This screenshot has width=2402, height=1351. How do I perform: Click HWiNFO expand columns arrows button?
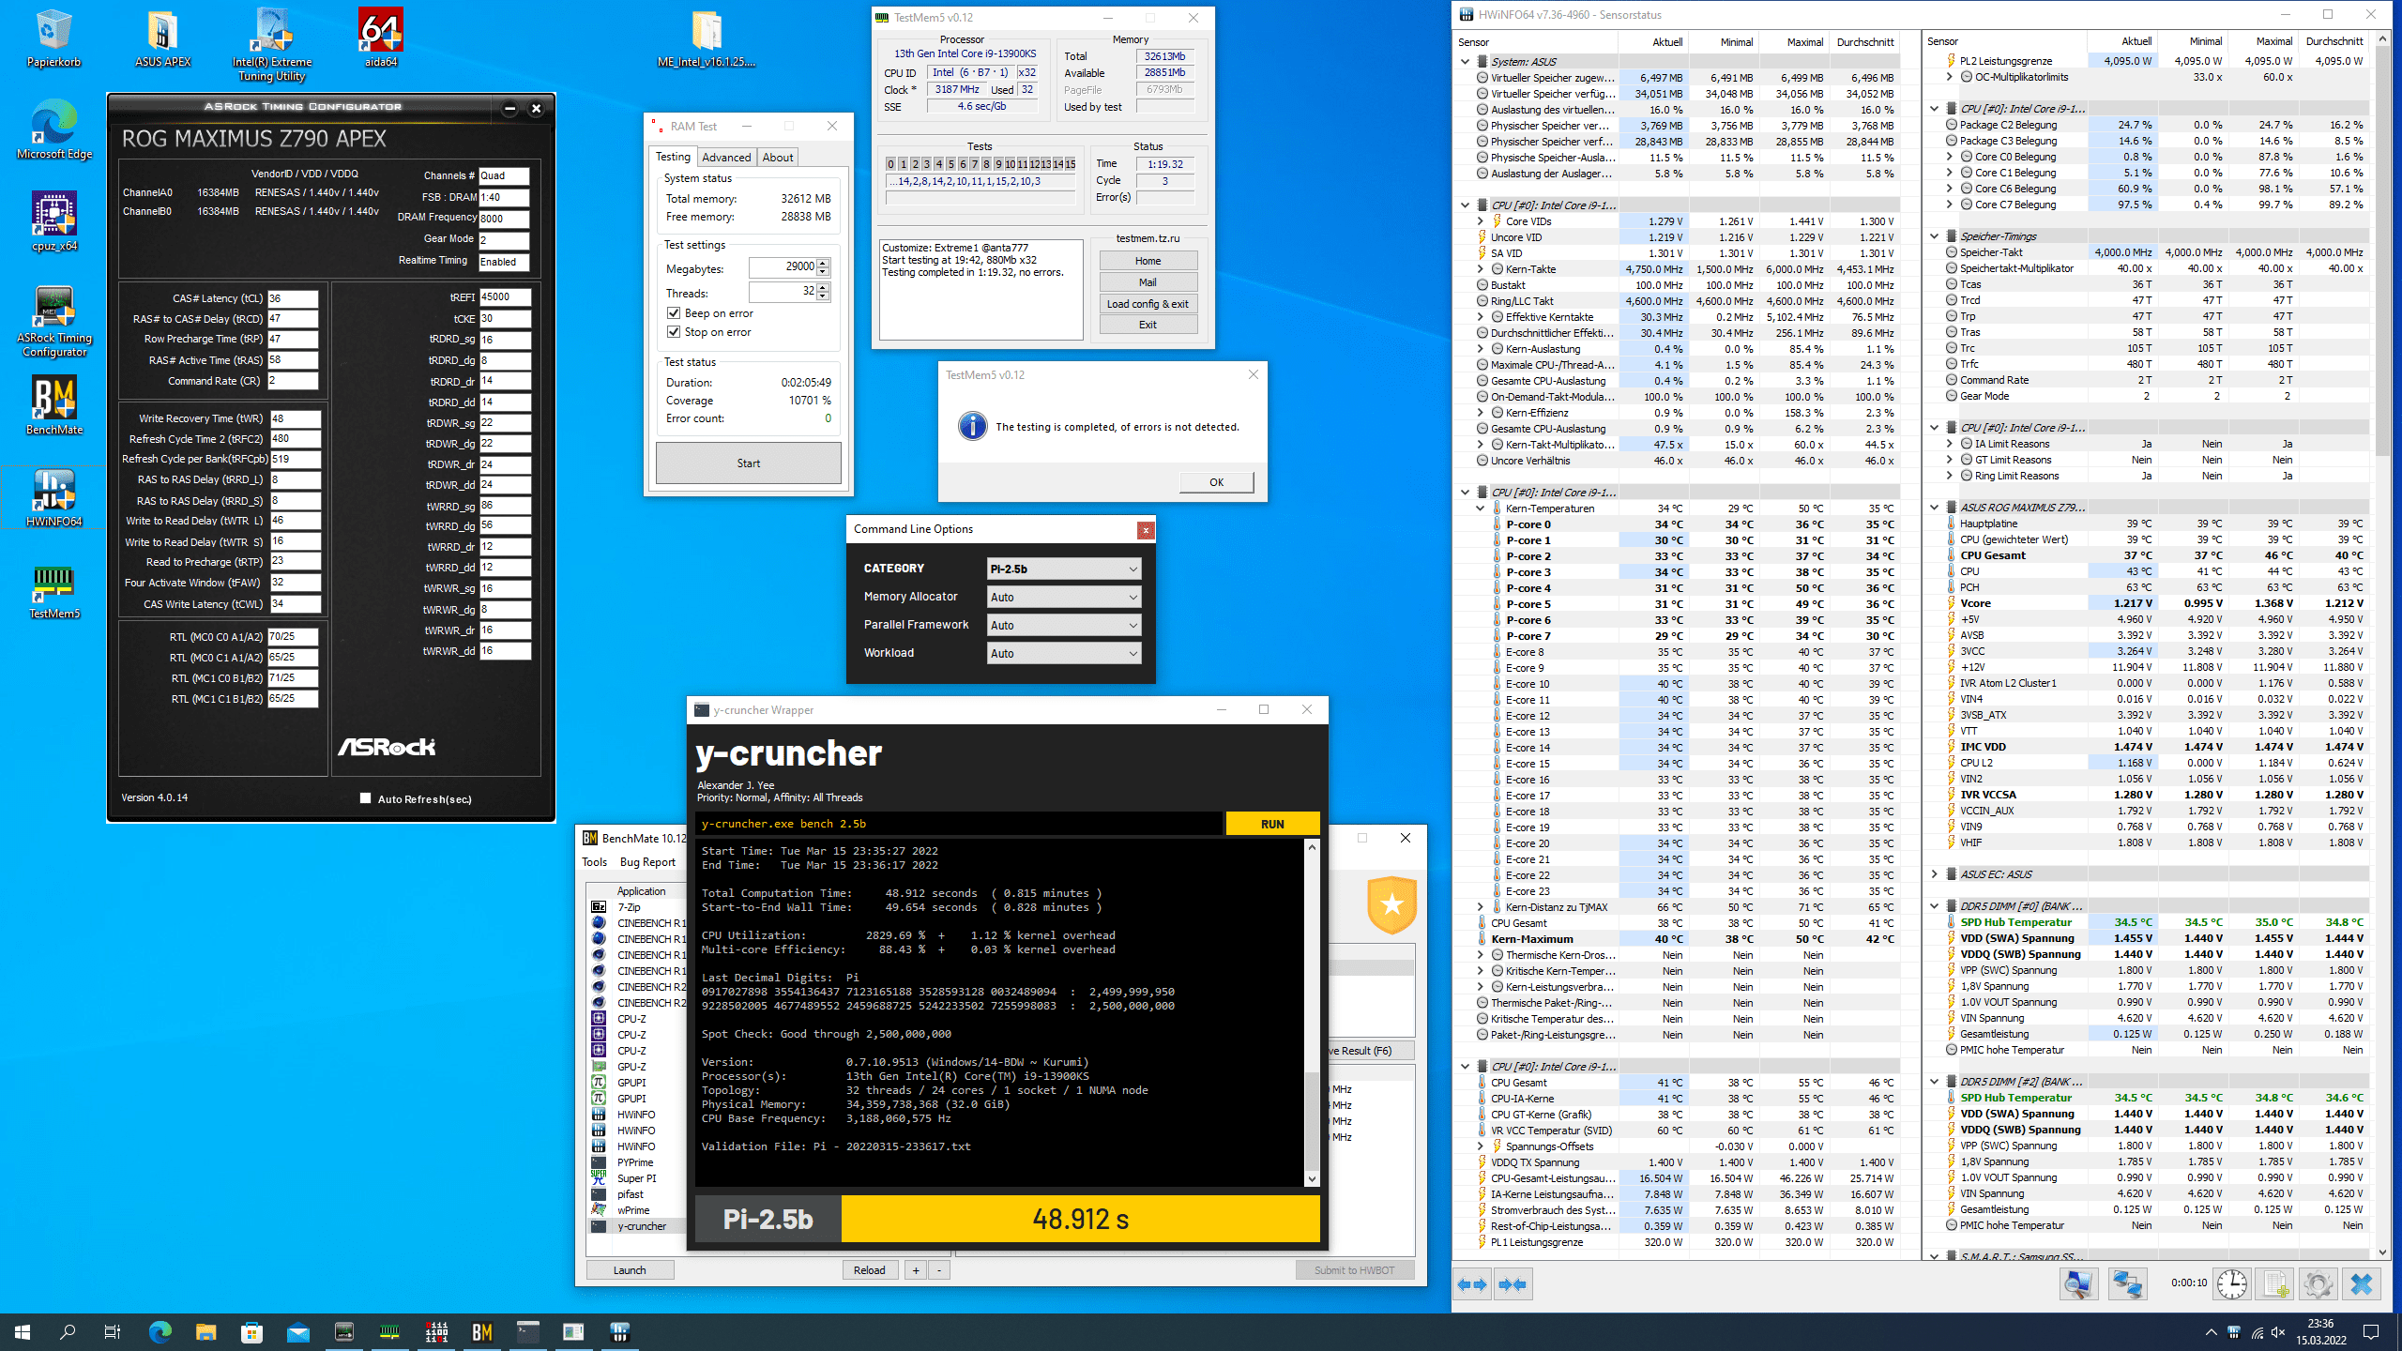[x=1473, y=1284]
